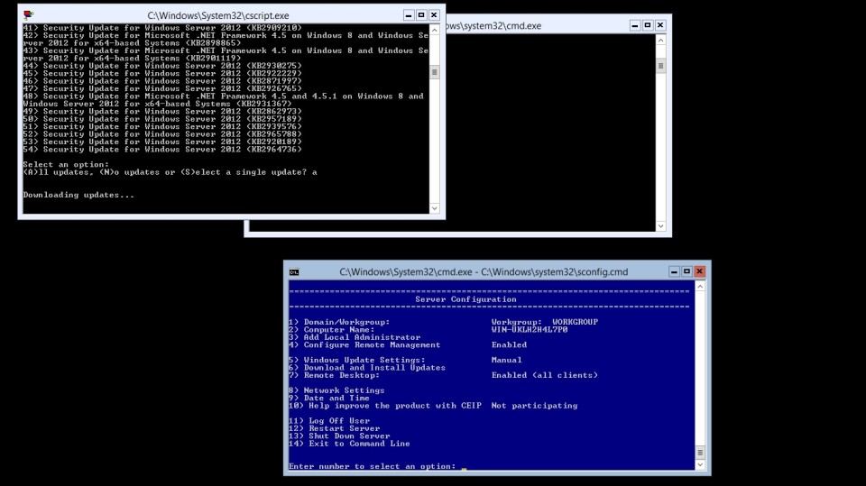Click '8) Network Settings' line
This screenshot has height=486, width=866.
(336, 390)
